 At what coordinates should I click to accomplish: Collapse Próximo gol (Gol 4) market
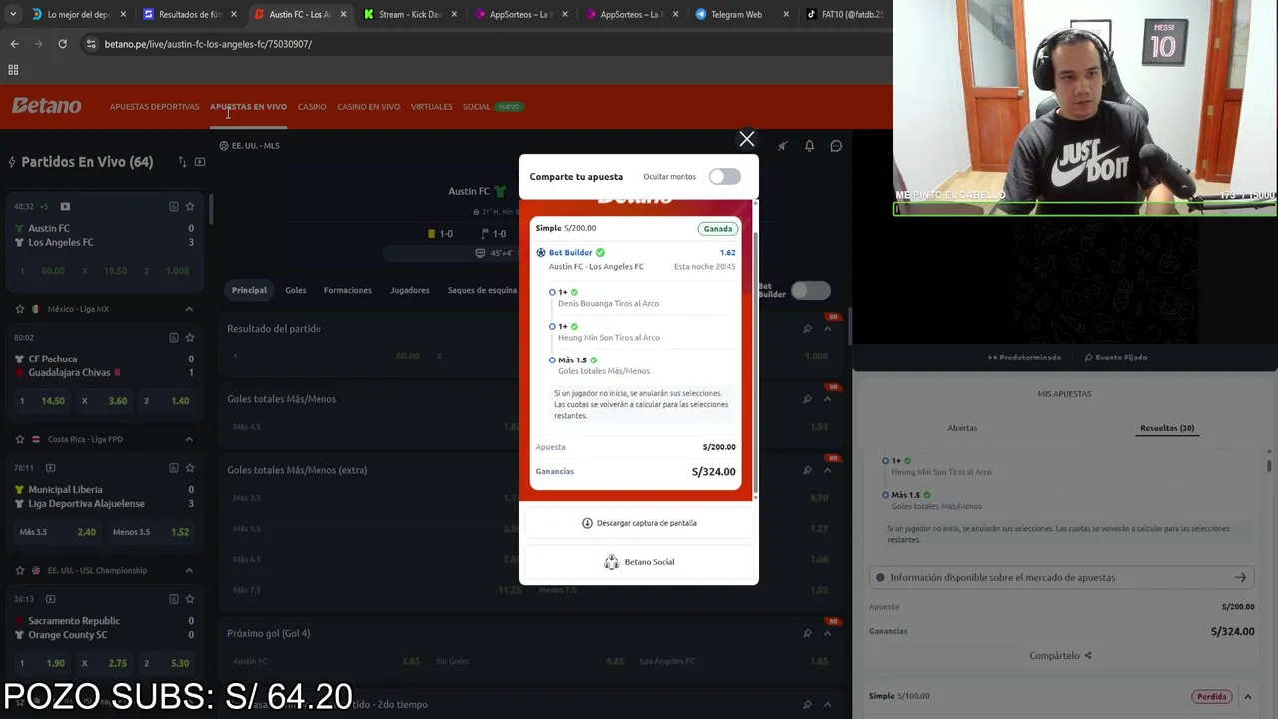click(x=827, y=633)
